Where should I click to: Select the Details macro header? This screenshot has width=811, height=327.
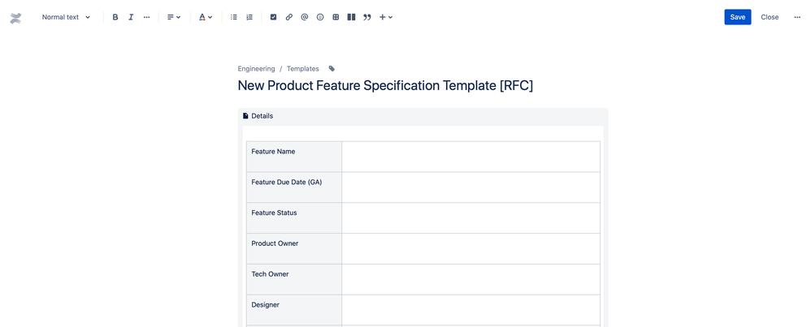click(423, 116)
